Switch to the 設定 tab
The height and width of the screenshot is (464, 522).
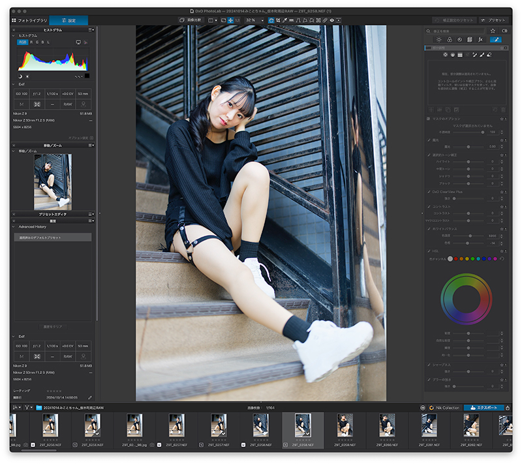click(69, 20)
